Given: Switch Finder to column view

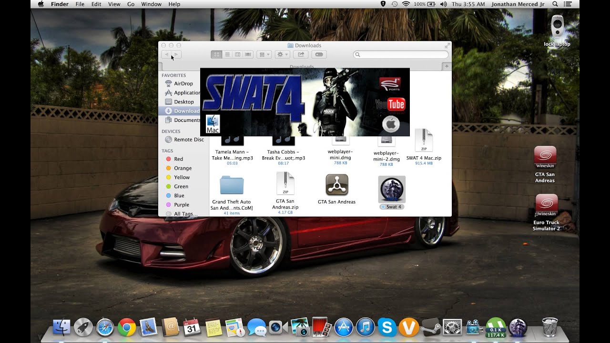Looking at the screenshot, I should point(237,55).
